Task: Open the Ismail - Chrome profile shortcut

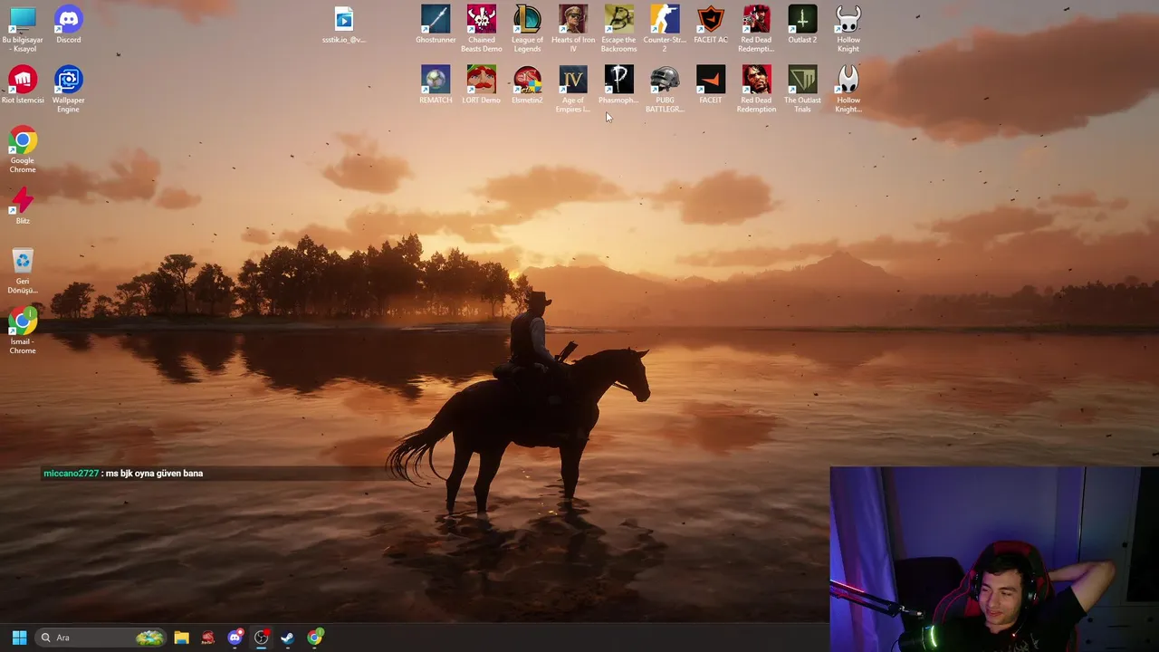Action: tap(23, 331)
